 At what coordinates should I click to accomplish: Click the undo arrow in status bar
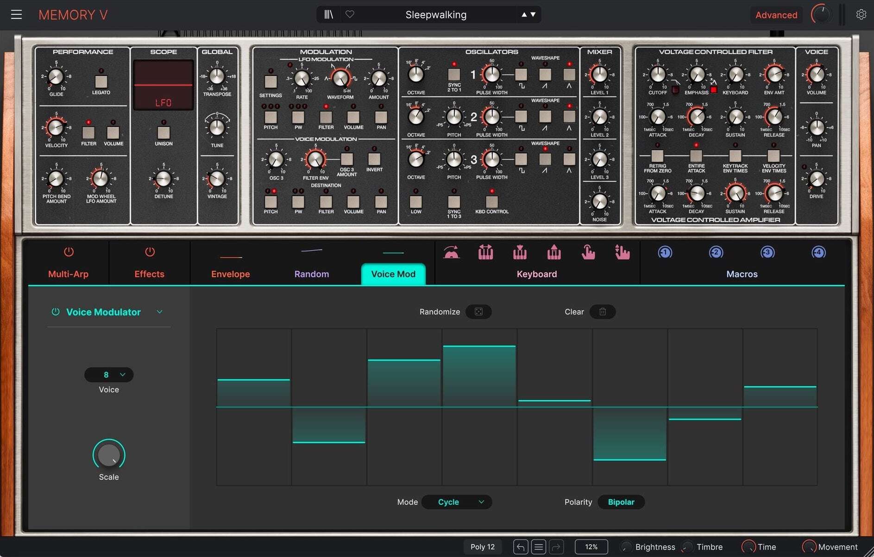520,547
